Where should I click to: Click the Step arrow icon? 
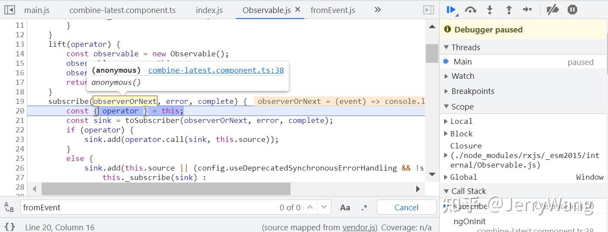527,10
